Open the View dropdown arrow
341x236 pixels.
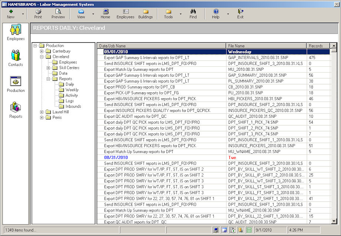point(93,14)
